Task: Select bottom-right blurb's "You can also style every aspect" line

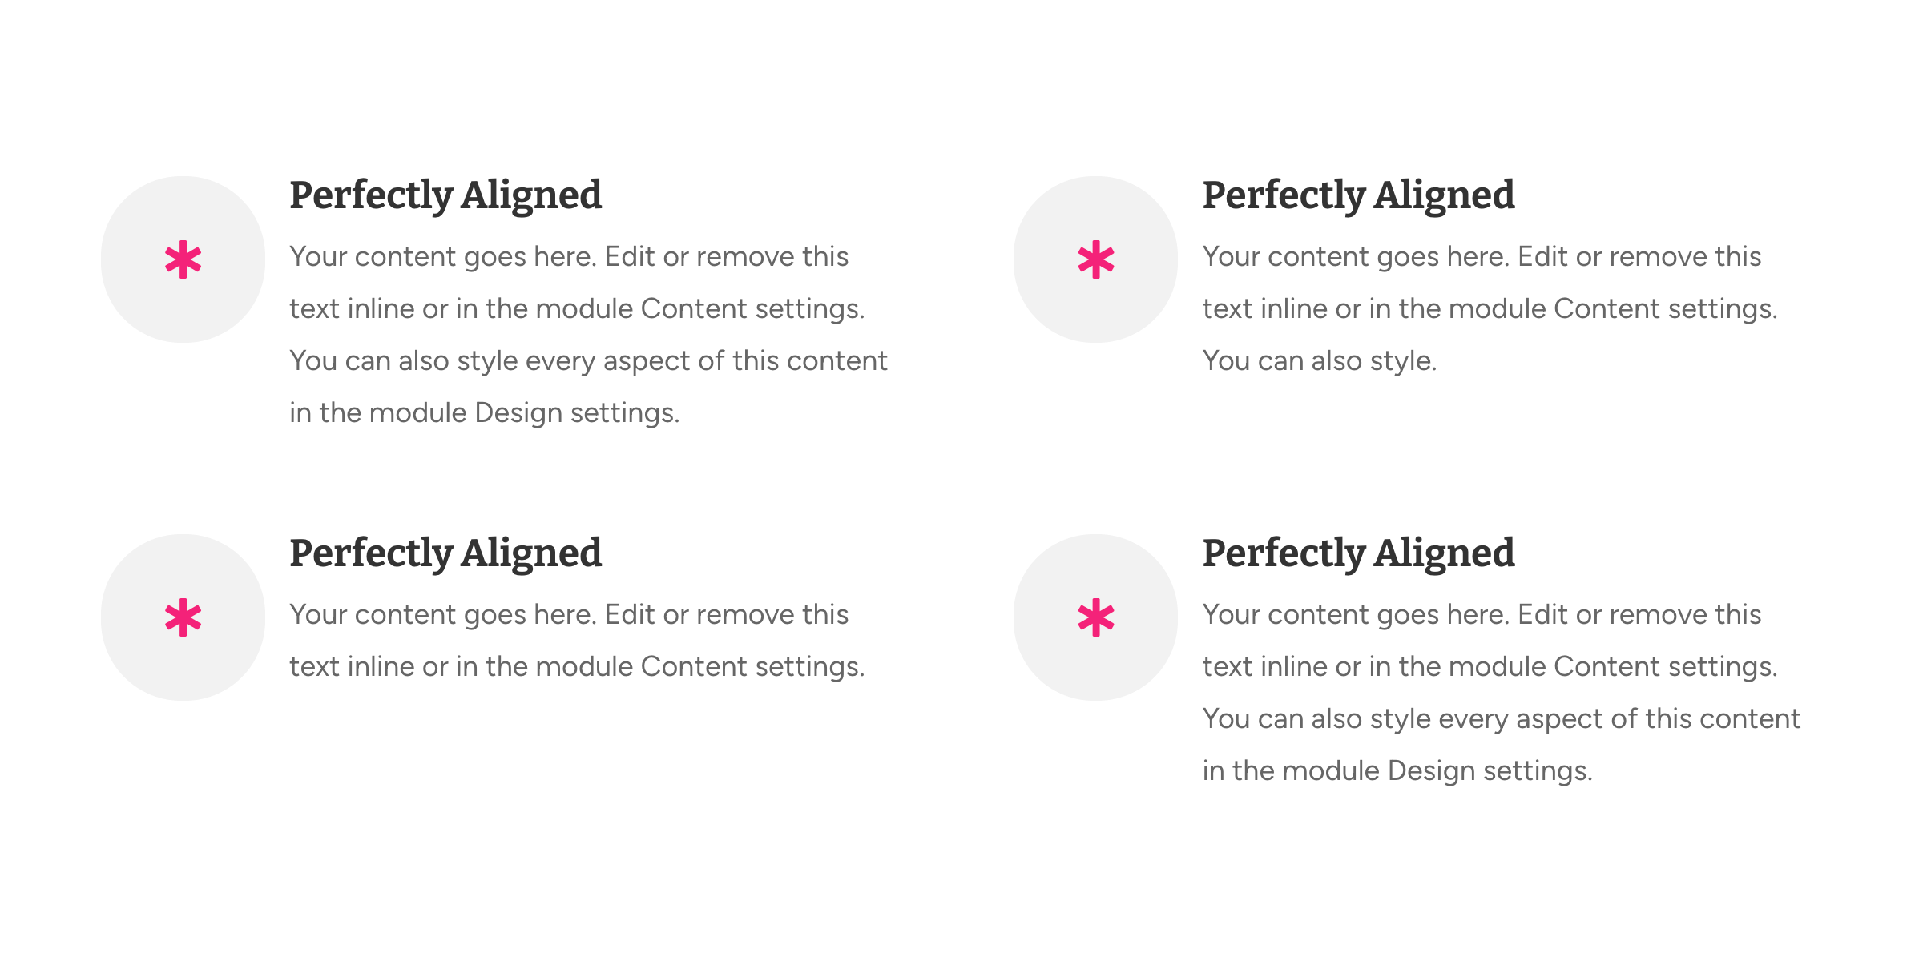Action: (x=1502, y=719)
